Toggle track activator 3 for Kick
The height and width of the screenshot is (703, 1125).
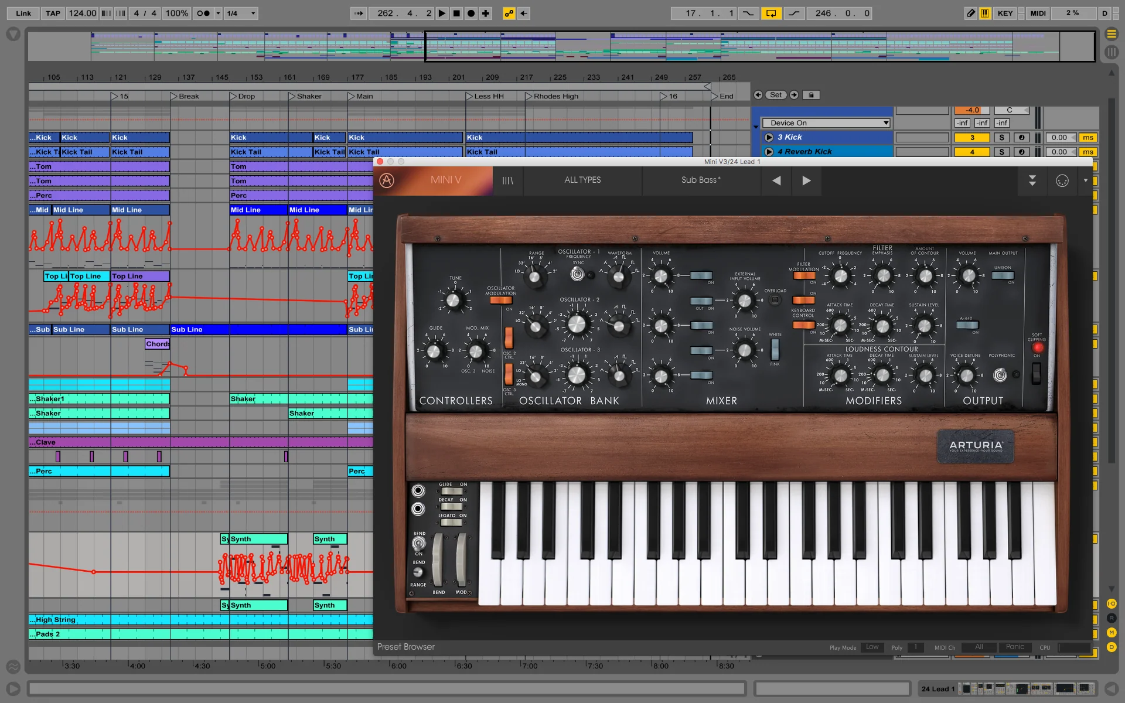tap(971, 138)
